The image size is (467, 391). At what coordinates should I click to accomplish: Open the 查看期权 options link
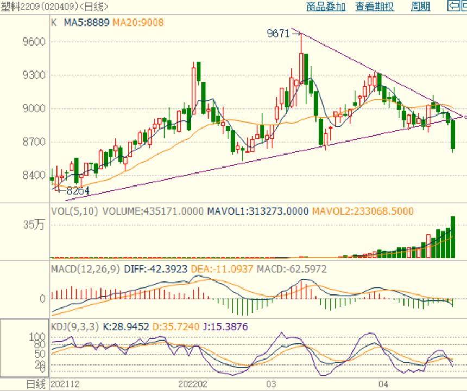point(374,7)
